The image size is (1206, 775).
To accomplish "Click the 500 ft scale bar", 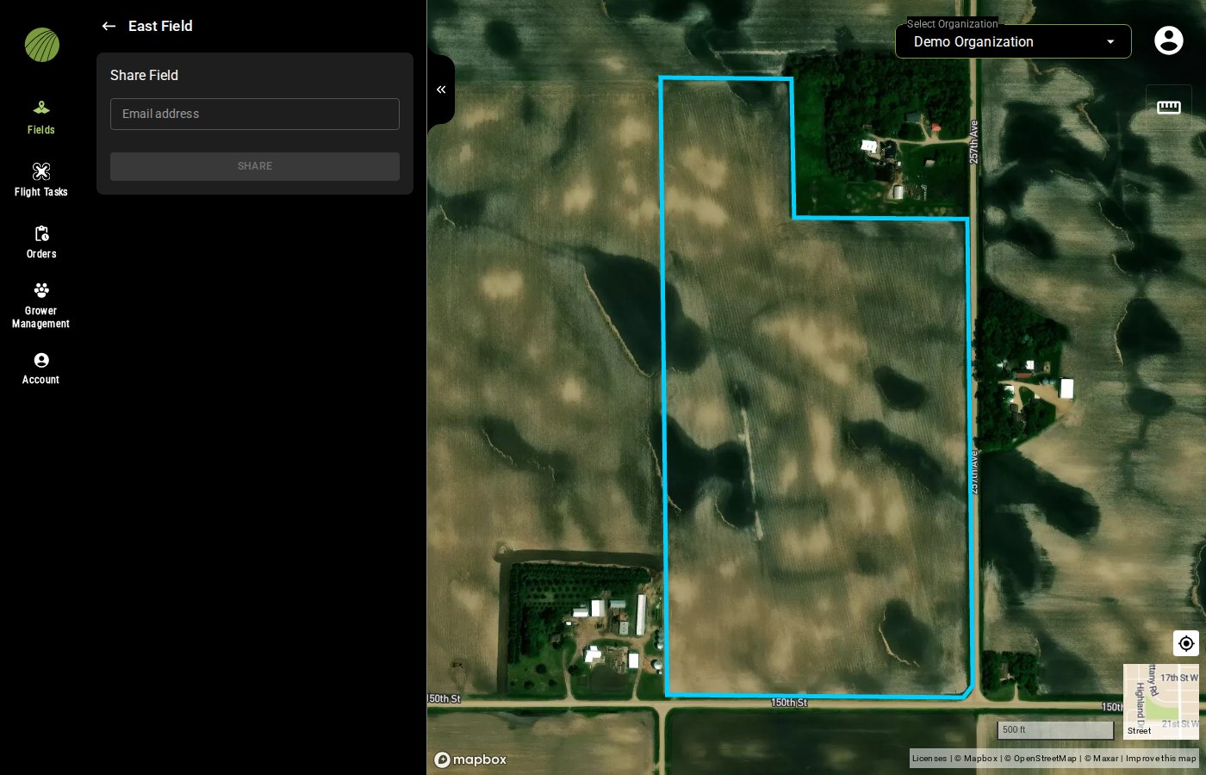I will pyautogui.click(x=1055, y=730).
